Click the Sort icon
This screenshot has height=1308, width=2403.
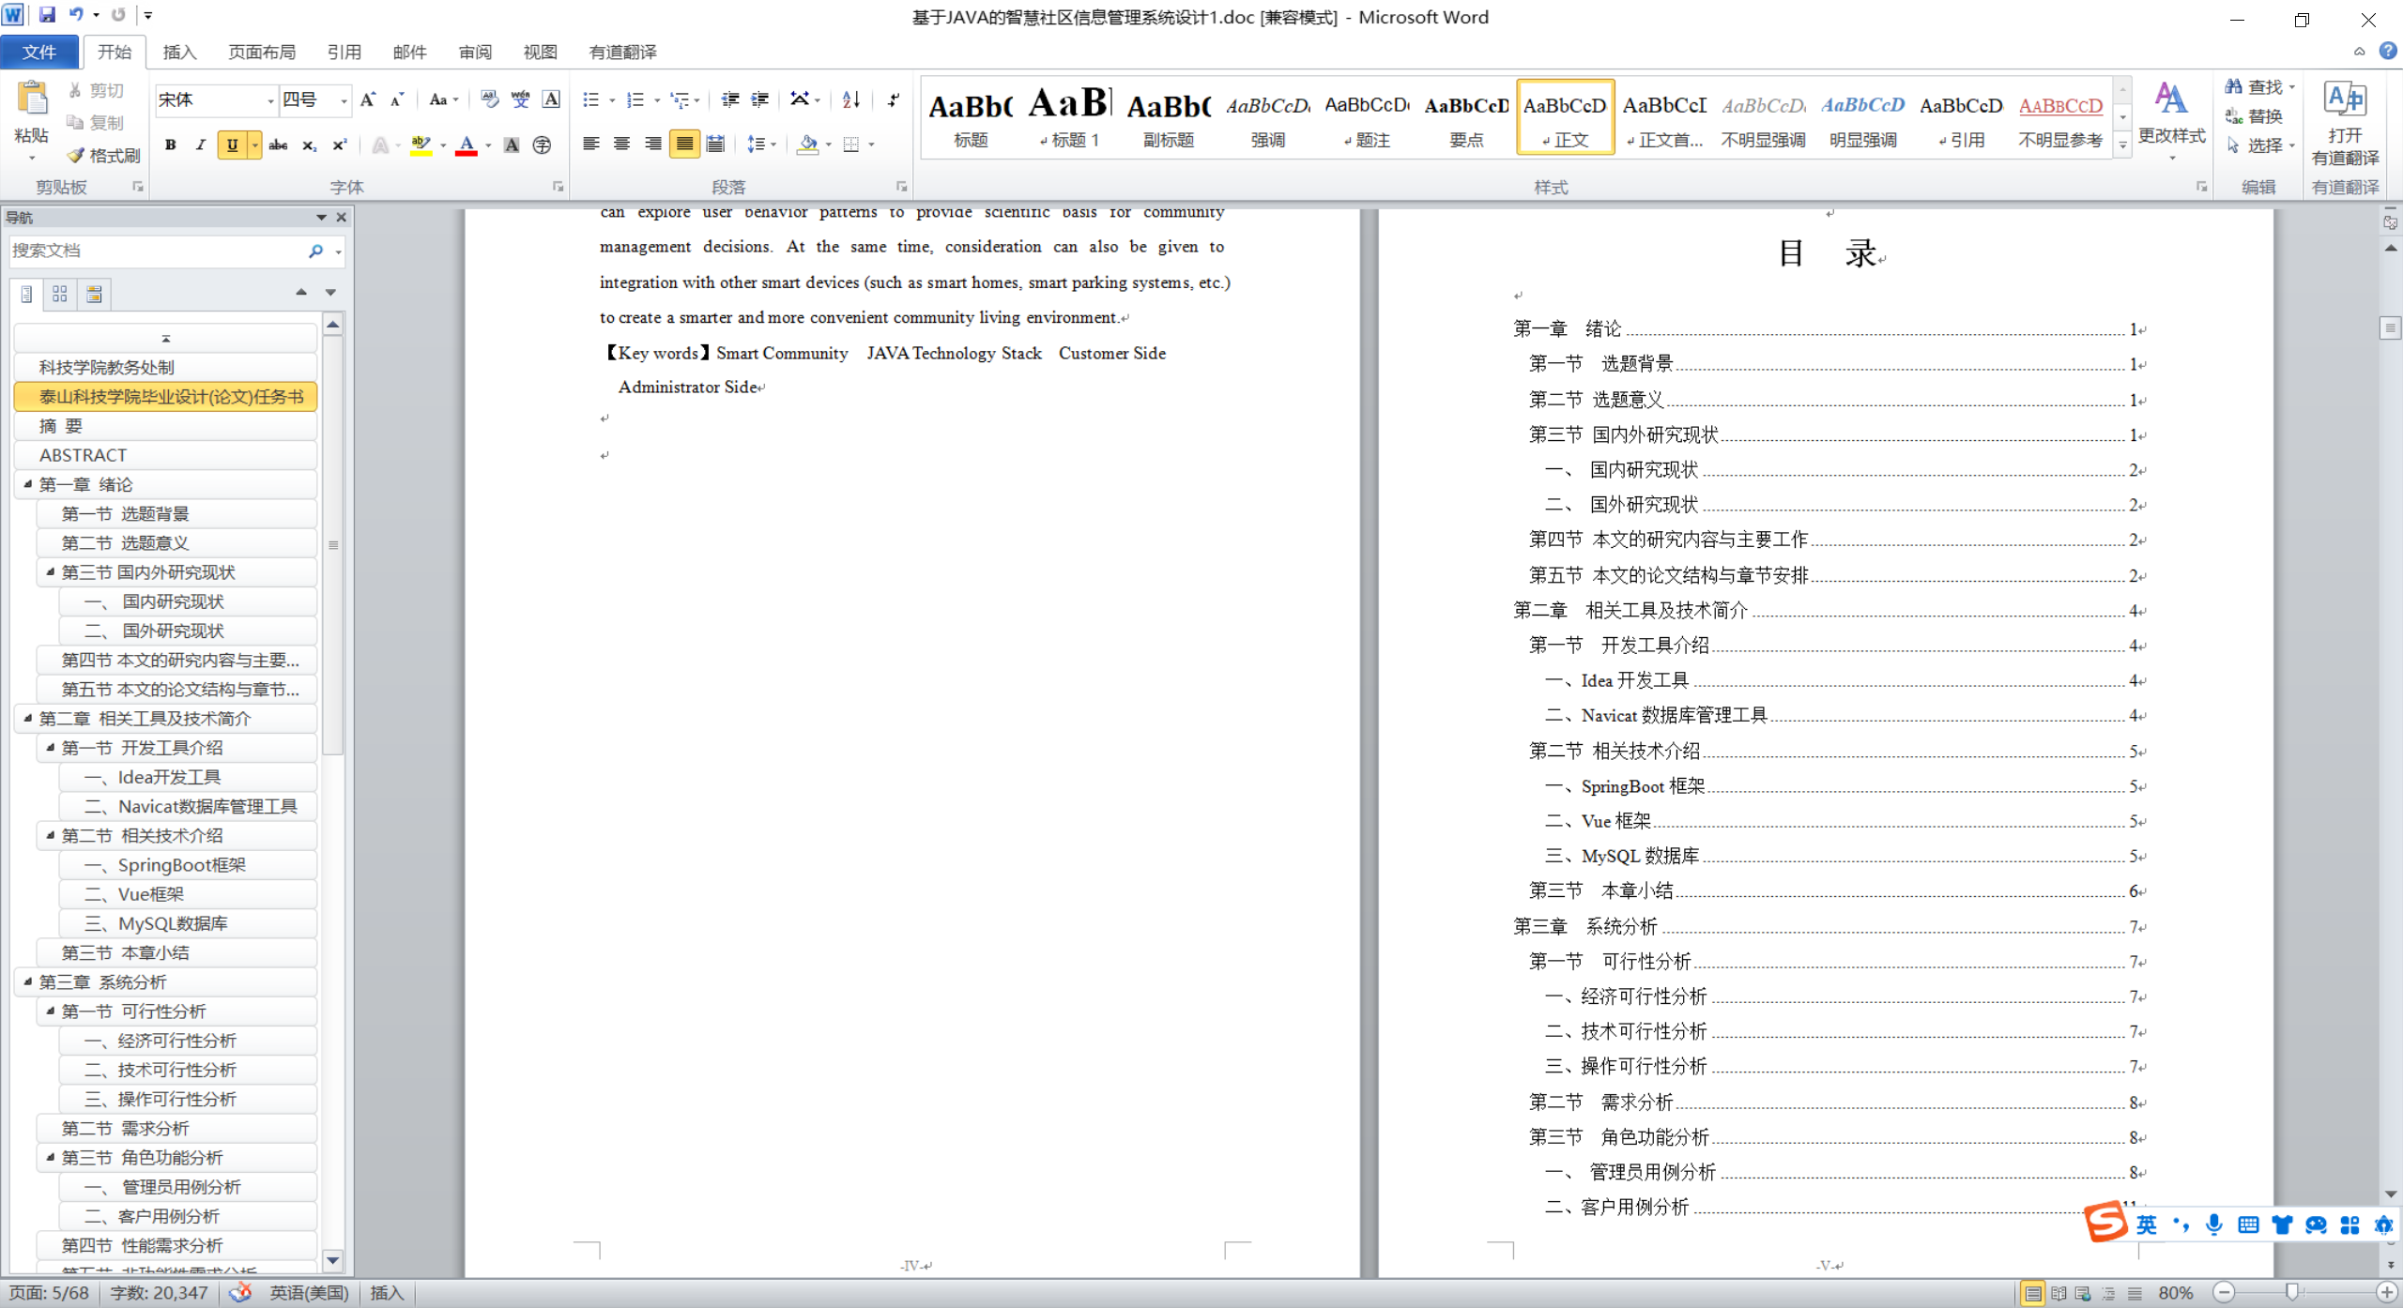coord(851,99)
